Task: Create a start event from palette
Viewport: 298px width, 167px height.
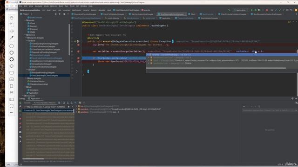Action: pos(12,46)
